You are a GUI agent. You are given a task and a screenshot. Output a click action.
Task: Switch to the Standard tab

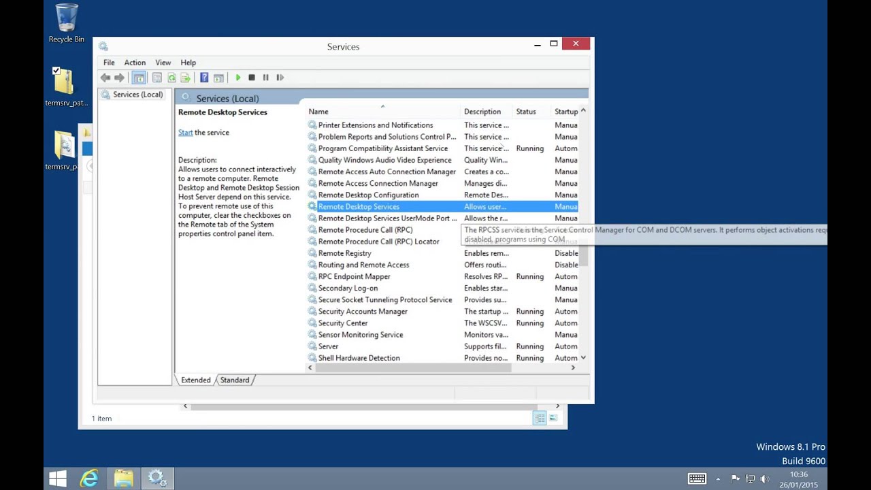click(235, 380)
